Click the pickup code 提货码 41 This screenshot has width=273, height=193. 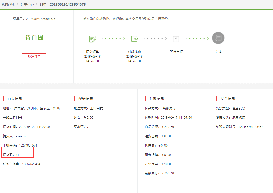[x=11, y=155]
